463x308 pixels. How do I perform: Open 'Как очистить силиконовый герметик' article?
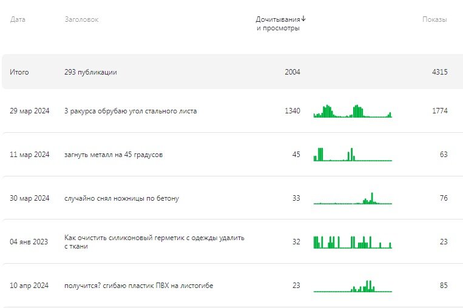pyautogui.click(x=154, y=242)
